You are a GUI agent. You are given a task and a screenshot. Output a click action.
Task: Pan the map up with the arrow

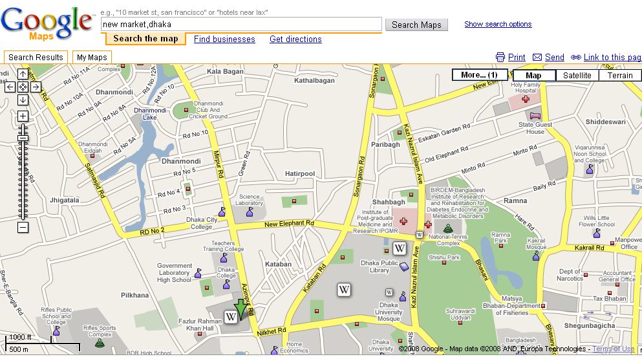[23, 74]
